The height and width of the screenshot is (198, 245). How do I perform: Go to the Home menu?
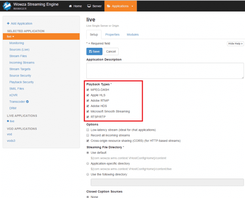point(75,6)
